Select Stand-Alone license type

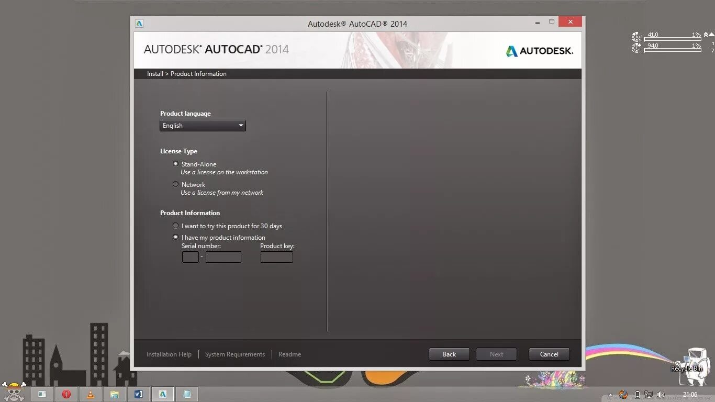coord(175,164)
